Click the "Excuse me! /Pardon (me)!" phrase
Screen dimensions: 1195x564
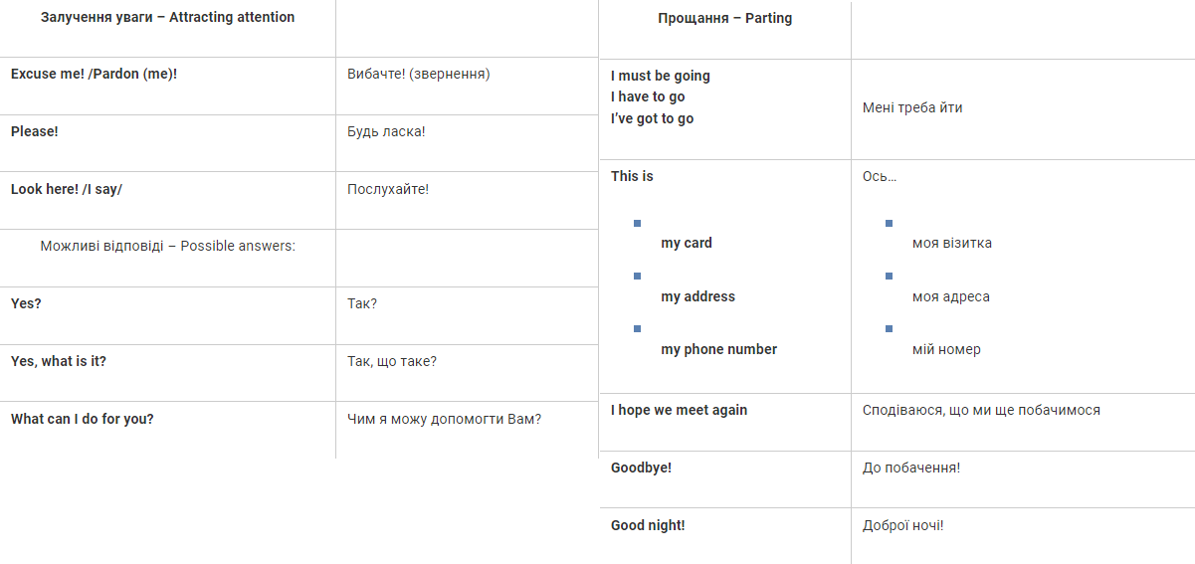[94, 74]
